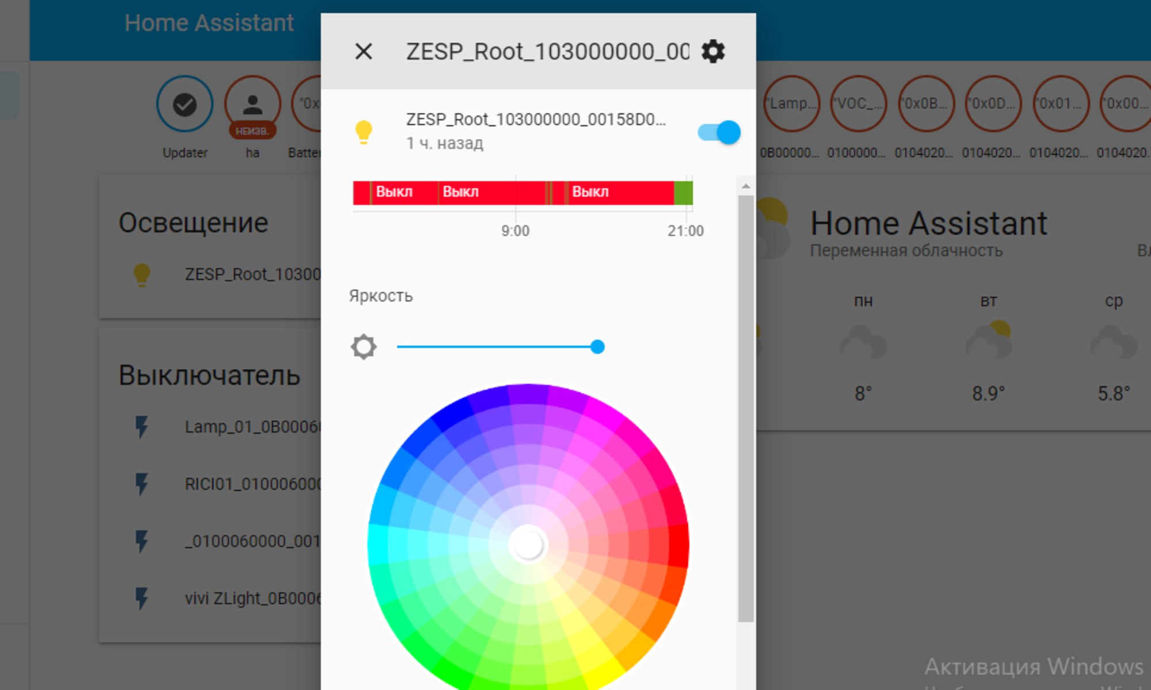Click the Tuesday 'вт' forecast icon
Screen dimensions: 1151x690
pos(989,340)
